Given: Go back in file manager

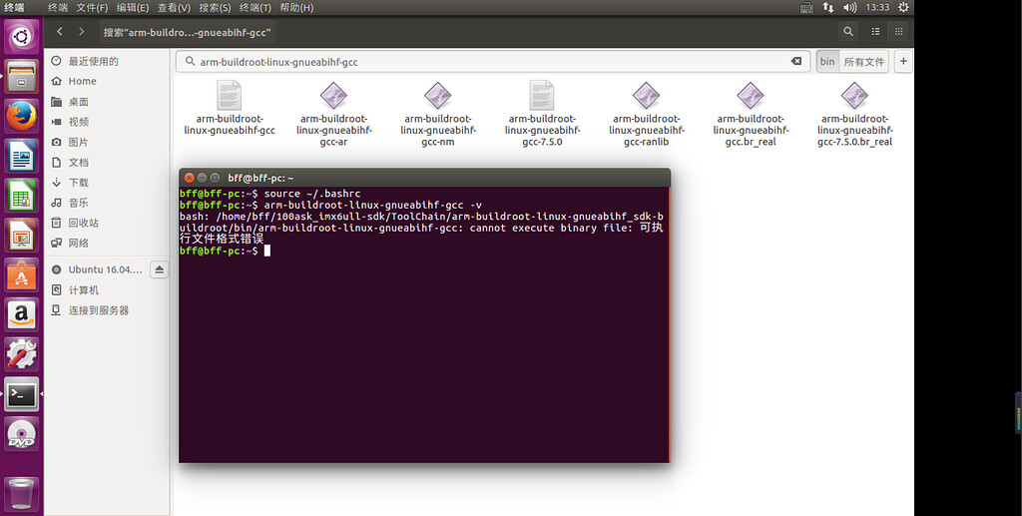Looking at the screenshot, I should coord(60,31).
